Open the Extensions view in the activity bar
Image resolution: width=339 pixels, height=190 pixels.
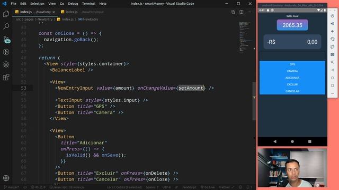[6, 77]
